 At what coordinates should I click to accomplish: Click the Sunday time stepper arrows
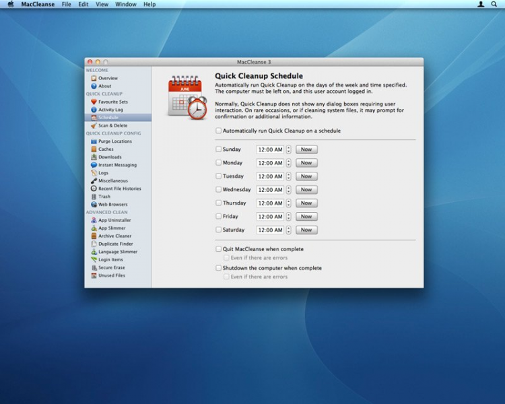coord(289,149)
